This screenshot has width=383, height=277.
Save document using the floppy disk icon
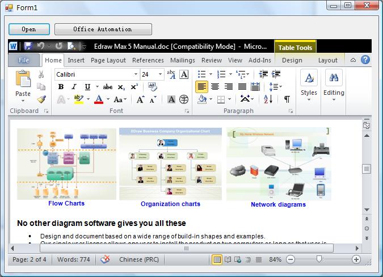tap(28, 46)
